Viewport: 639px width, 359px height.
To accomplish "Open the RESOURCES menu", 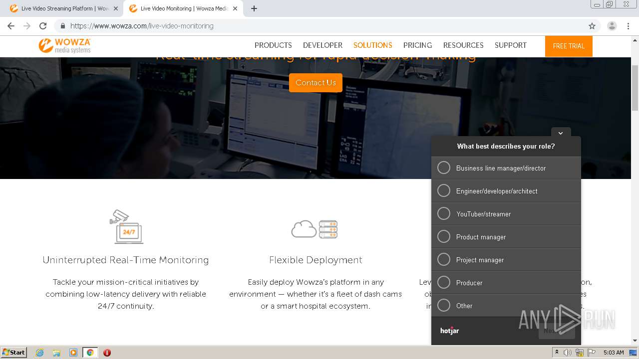I will 463,45.
